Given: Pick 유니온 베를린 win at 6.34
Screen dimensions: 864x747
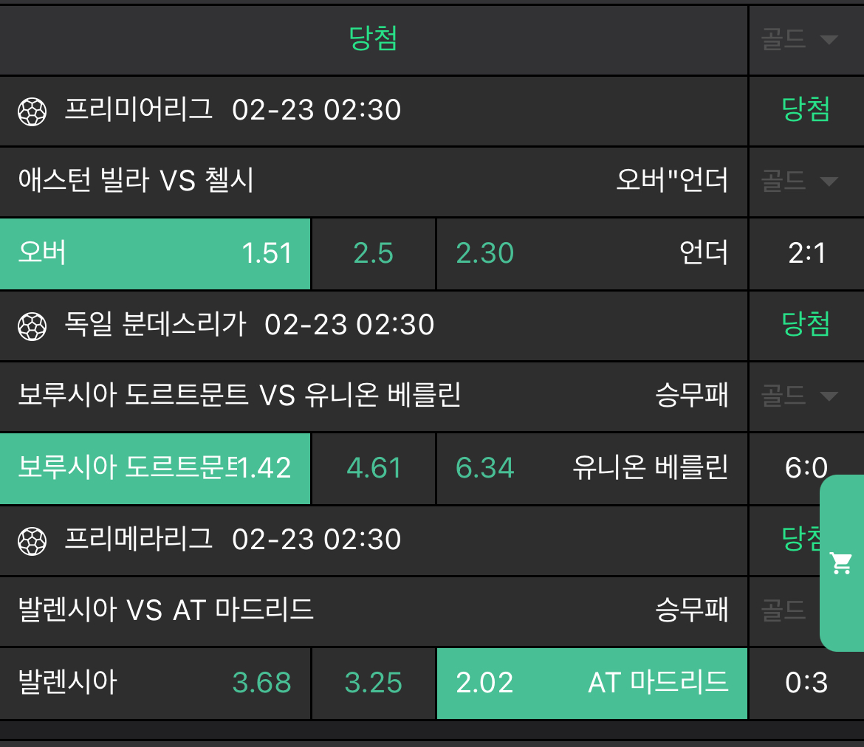Looking at the screenshot, I should coord(592,468).
